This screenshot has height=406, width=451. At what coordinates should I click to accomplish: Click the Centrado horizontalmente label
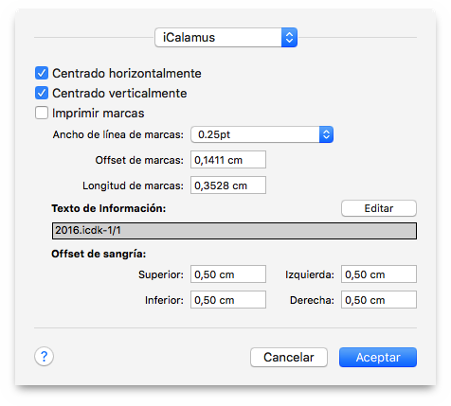[x=127, y=73]
